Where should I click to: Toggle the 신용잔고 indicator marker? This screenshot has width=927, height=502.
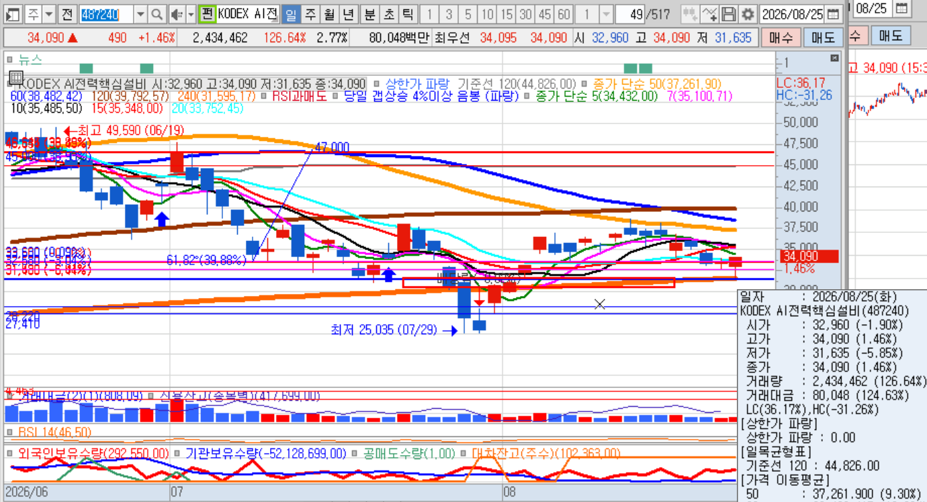[x=151, y=397]
